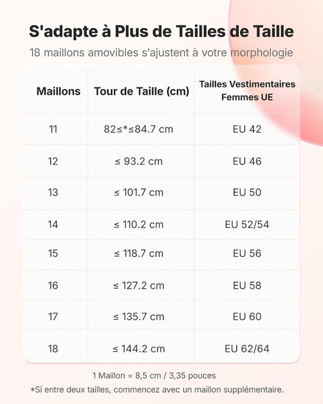
Task: Click the Maillons column header
Action: click(58, 91)
